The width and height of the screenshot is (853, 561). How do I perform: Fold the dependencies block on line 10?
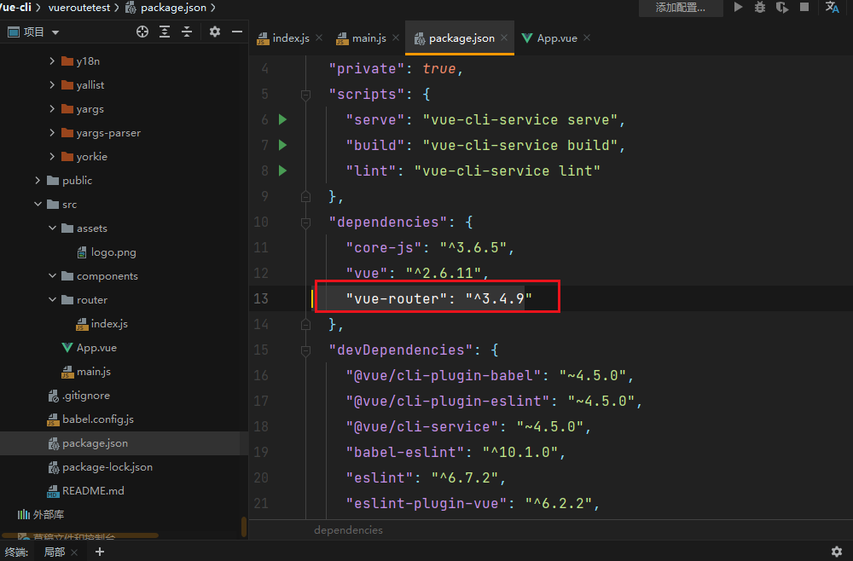click(x=305, y=223)
